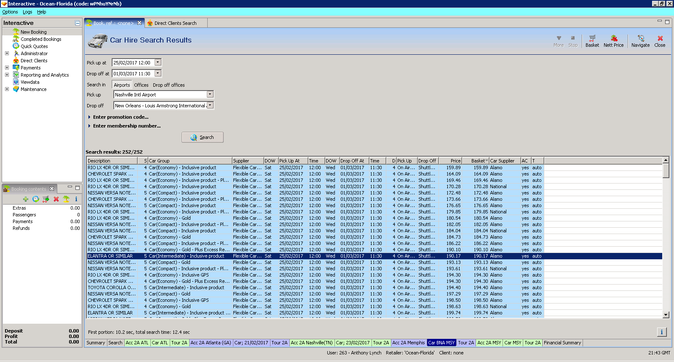Screen dimensions: 674x362
Task: Click green plus icon in Booking contents
Action: click(26, 199)
